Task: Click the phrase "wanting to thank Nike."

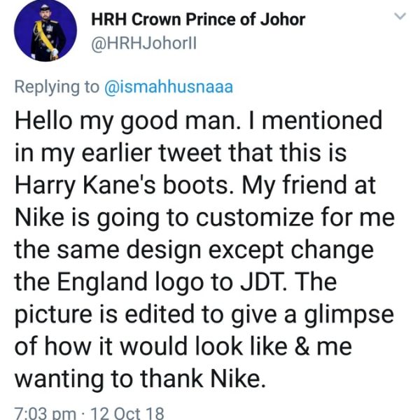Action: click(141, 379)
